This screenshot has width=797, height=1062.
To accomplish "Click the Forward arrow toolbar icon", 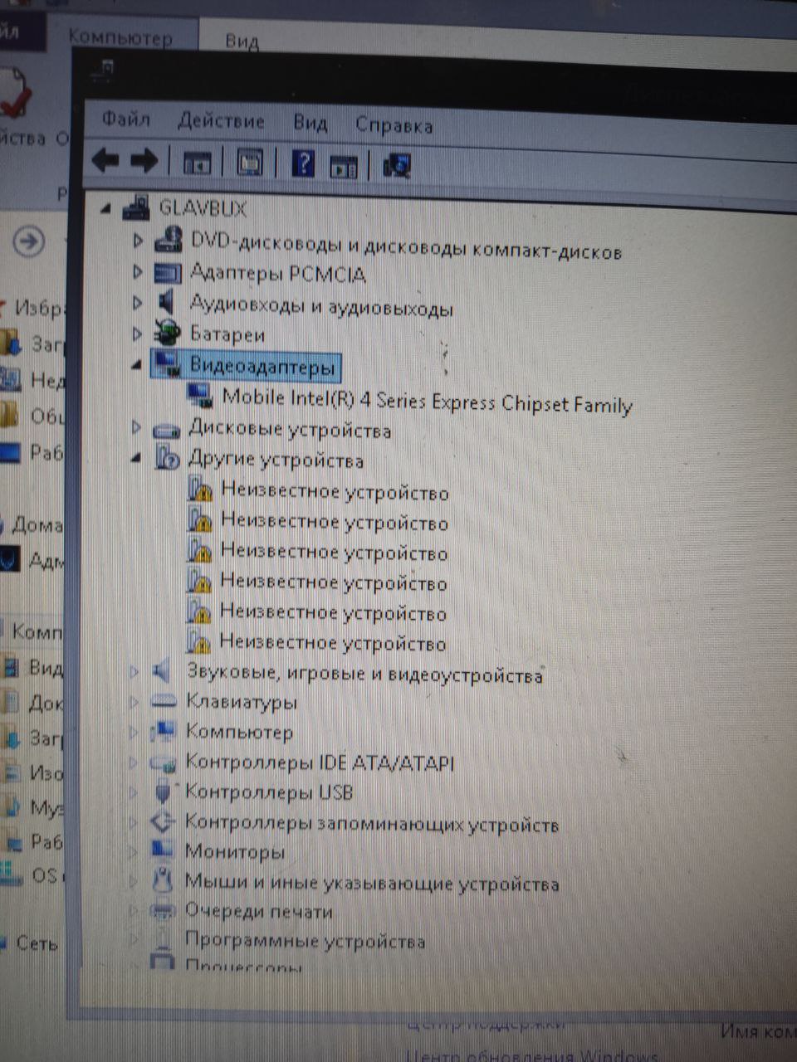I will tap(144, 160).
